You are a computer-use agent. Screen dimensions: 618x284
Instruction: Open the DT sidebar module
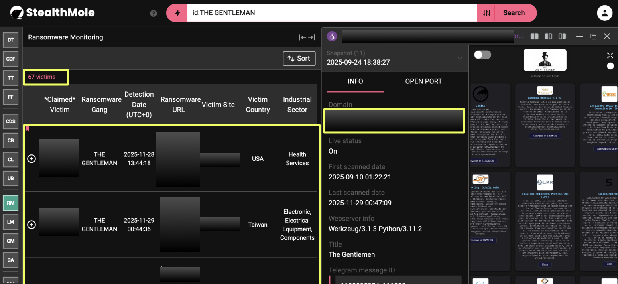point(11,40)
